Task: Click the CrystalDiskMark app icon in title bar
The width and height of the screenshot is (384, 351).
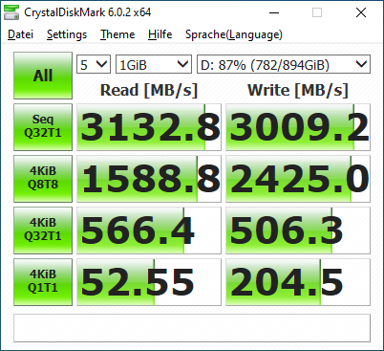Action: 11,12
